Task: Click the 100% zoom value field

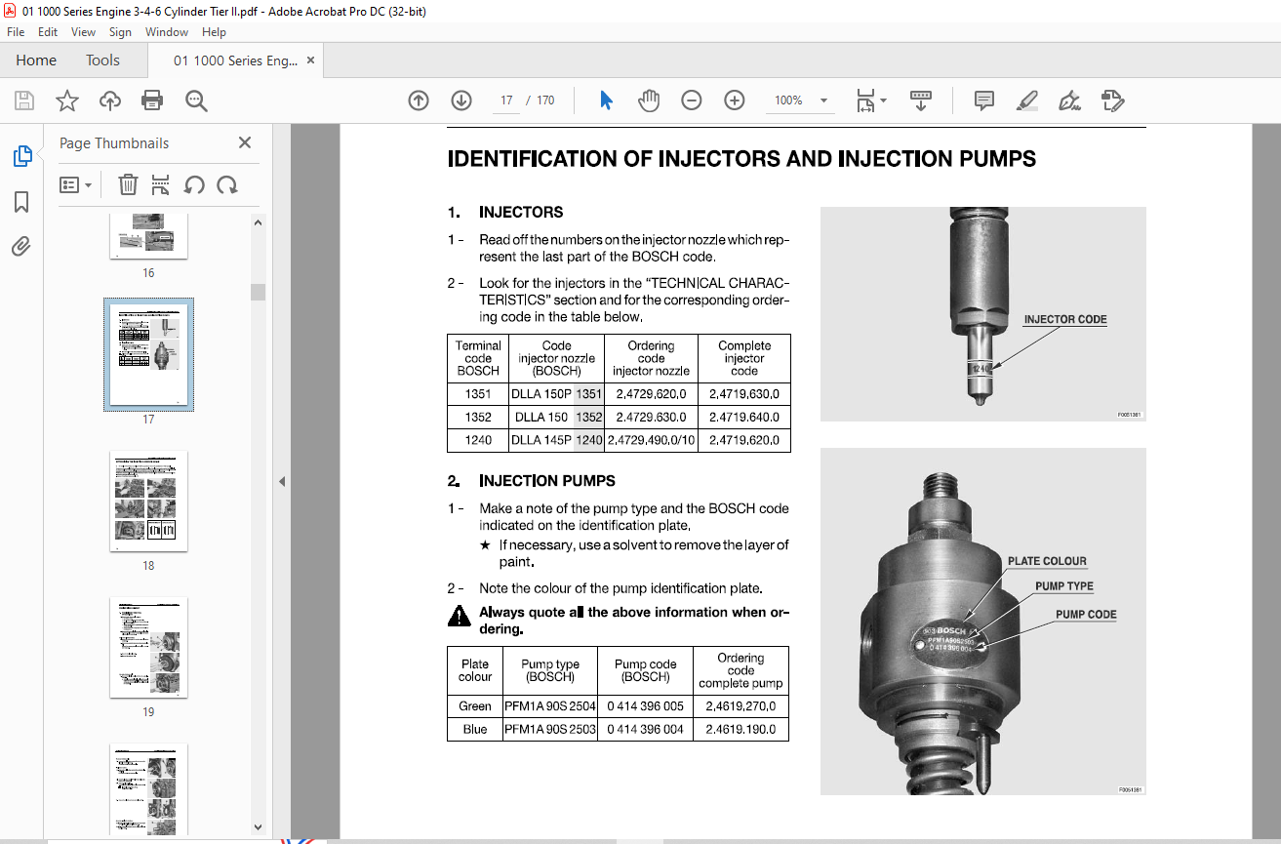Action: (x=788, y=100)
